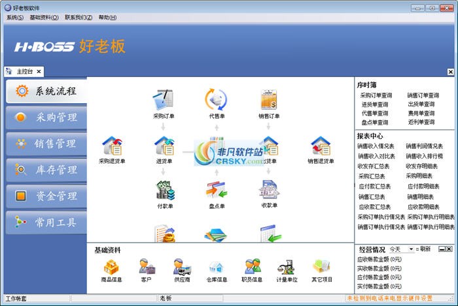Open the 代售单 consignment icon

pos(217,100)
